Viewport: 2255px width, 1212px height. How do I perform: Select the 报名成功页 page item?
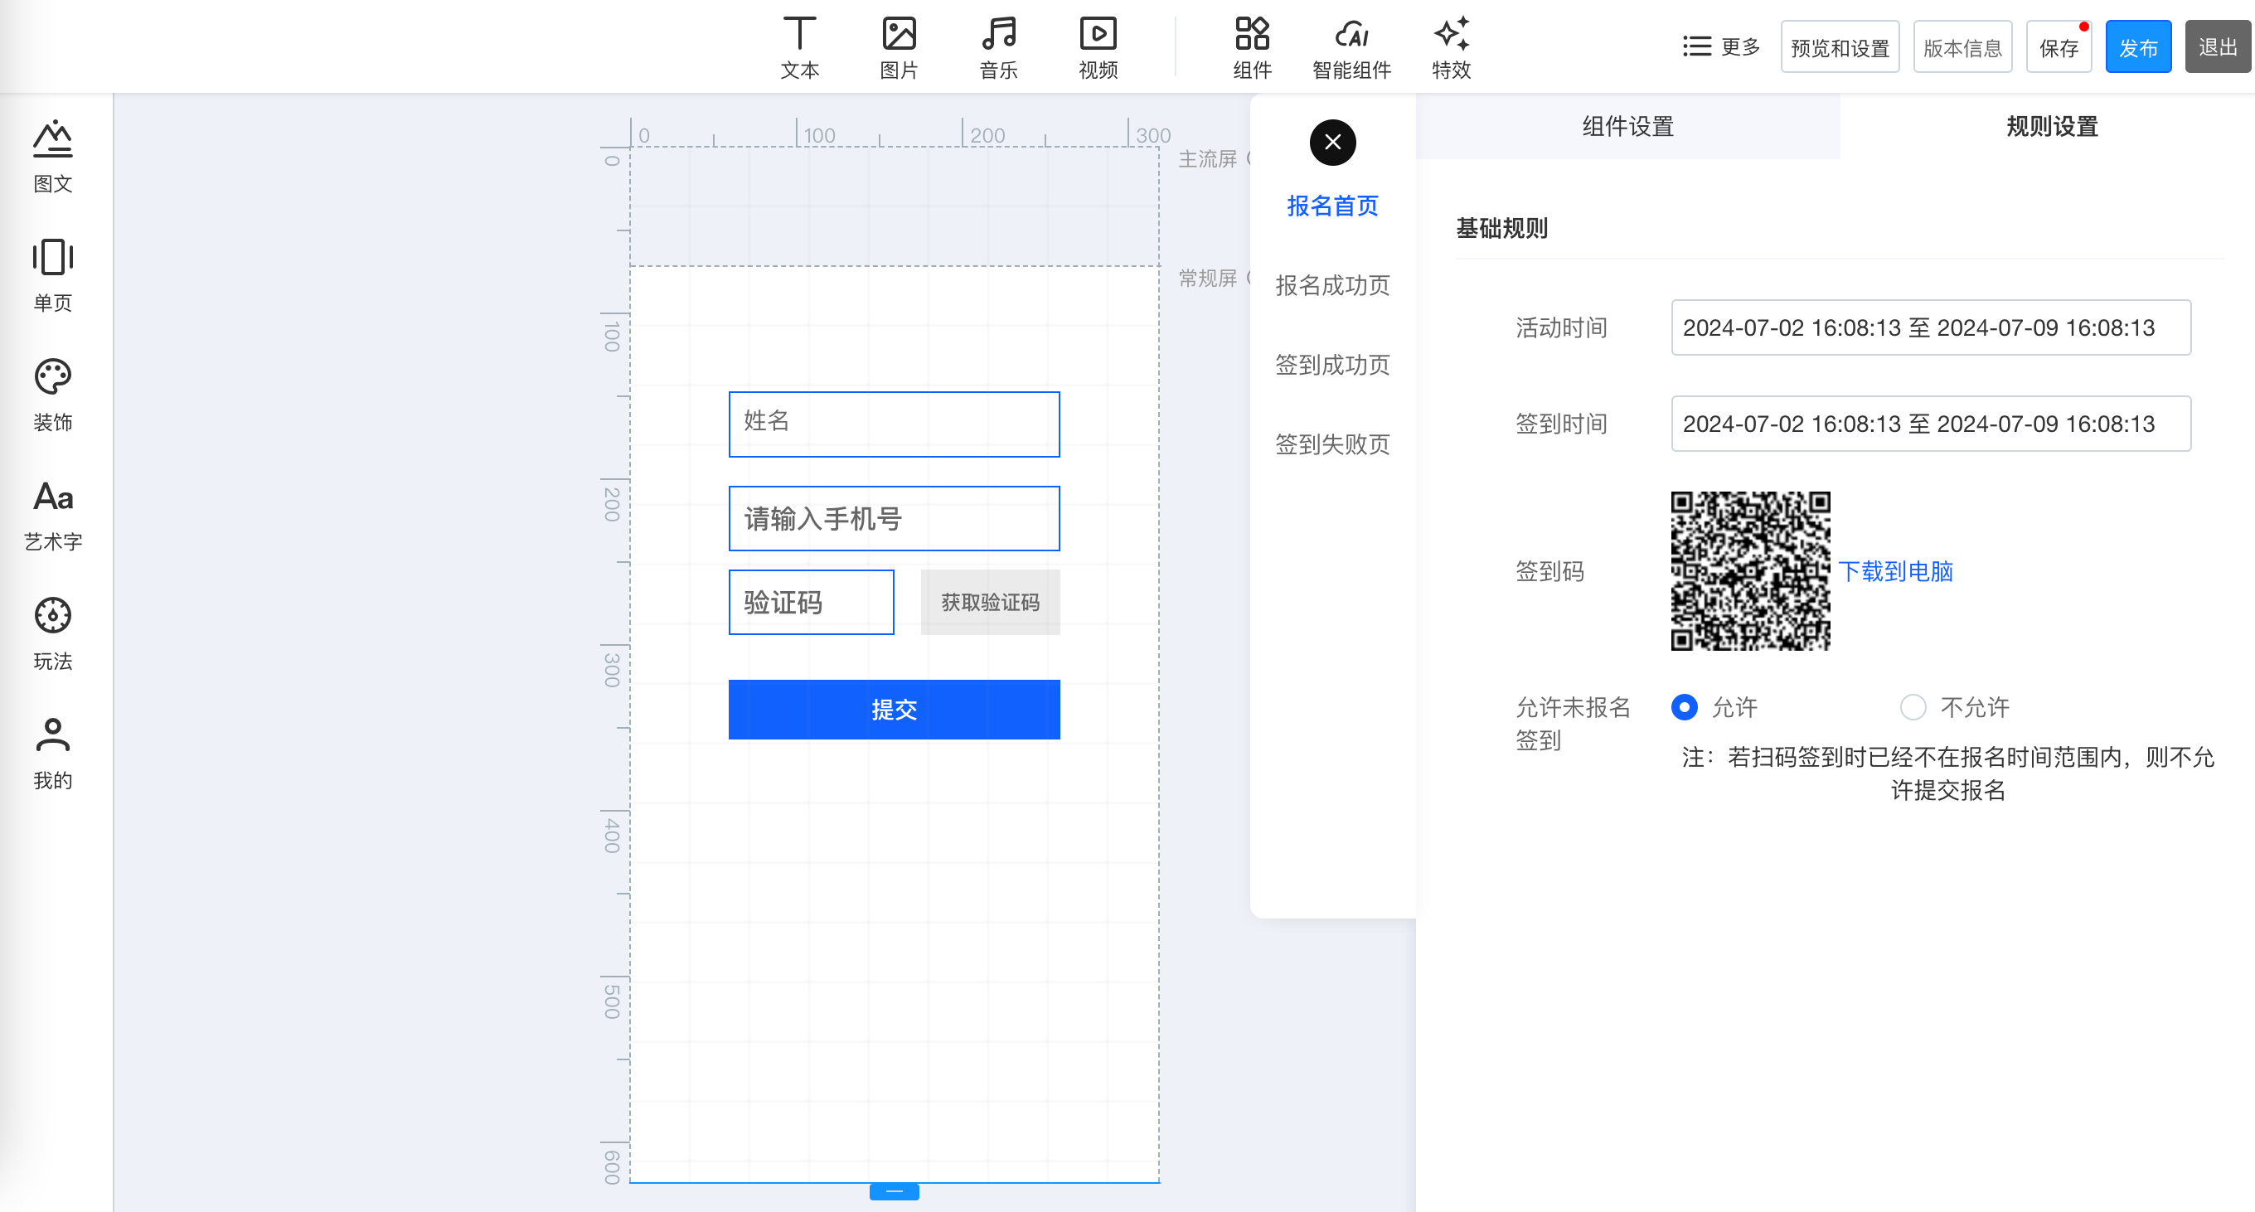pos(1332,285)
